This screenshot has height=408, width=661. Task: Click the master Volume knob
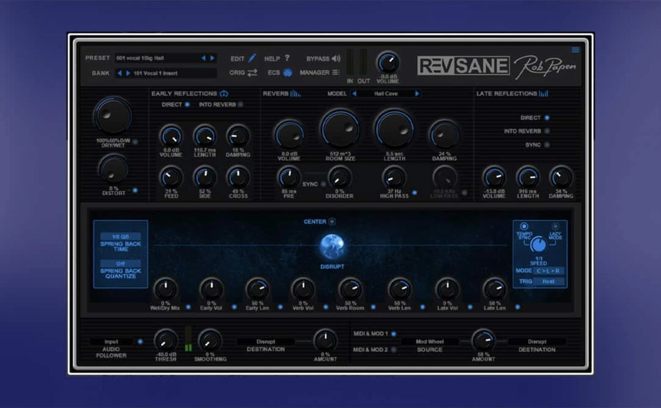pos(388,63)
